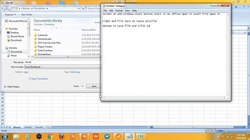Image resolution: width=250 pixels, height=140 pixels.
Task: Open the Mi app on the taskbar
Action: pyautogui.click(x=96, y=136)
